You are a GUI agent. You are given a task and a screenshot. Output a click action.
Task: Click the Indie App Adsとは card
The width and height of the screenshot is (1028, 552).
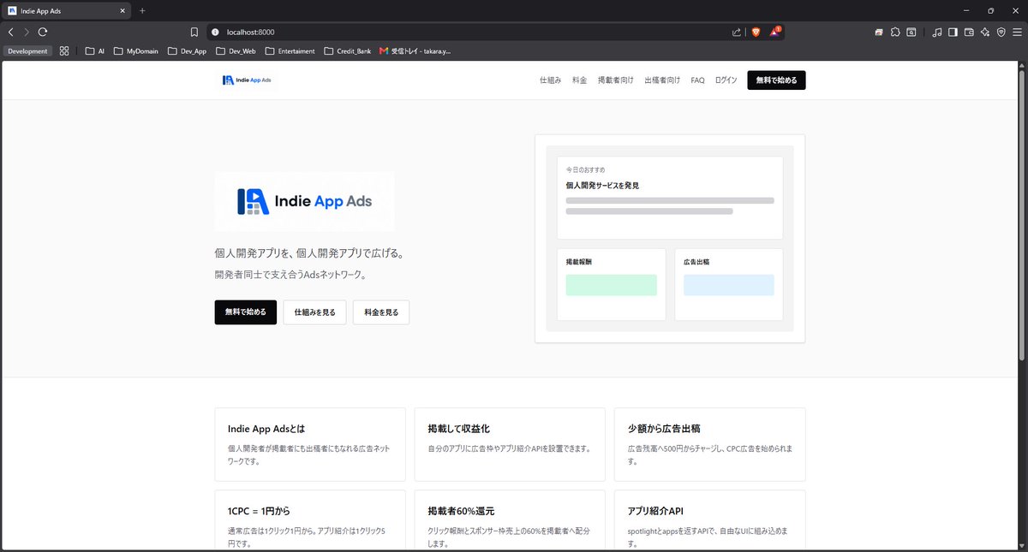coord(310,444)
